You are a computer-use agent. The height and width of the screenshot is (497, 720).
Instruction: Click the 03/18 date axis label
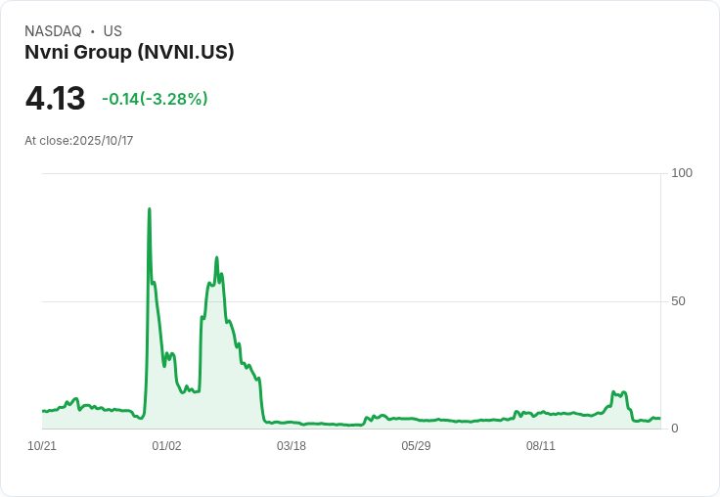[x=292, y=446]
